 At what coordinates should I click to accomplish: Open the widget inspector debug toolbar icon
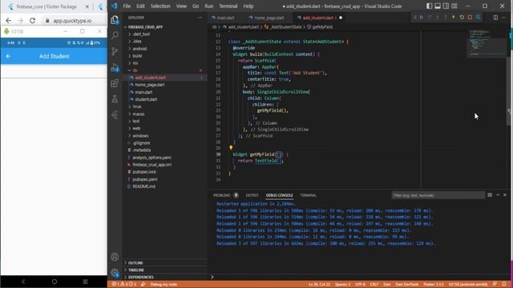478,18
